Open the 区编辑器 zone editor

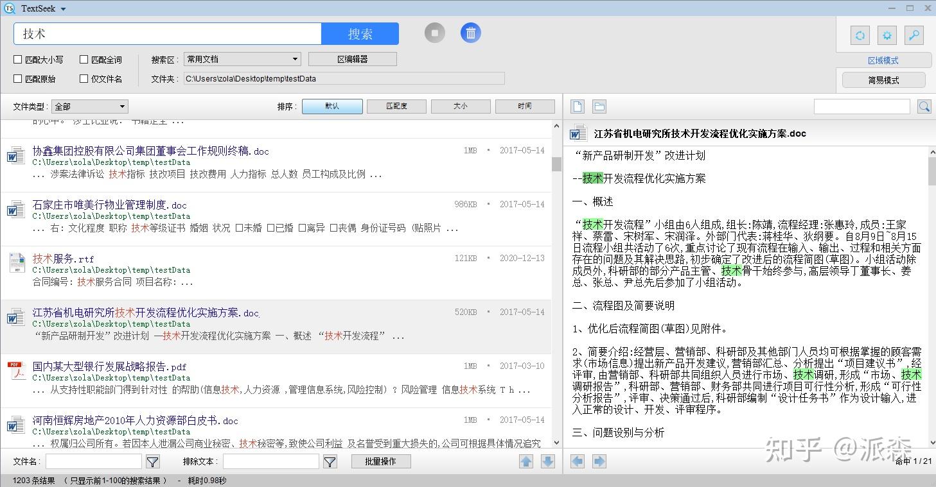(353, 58)
